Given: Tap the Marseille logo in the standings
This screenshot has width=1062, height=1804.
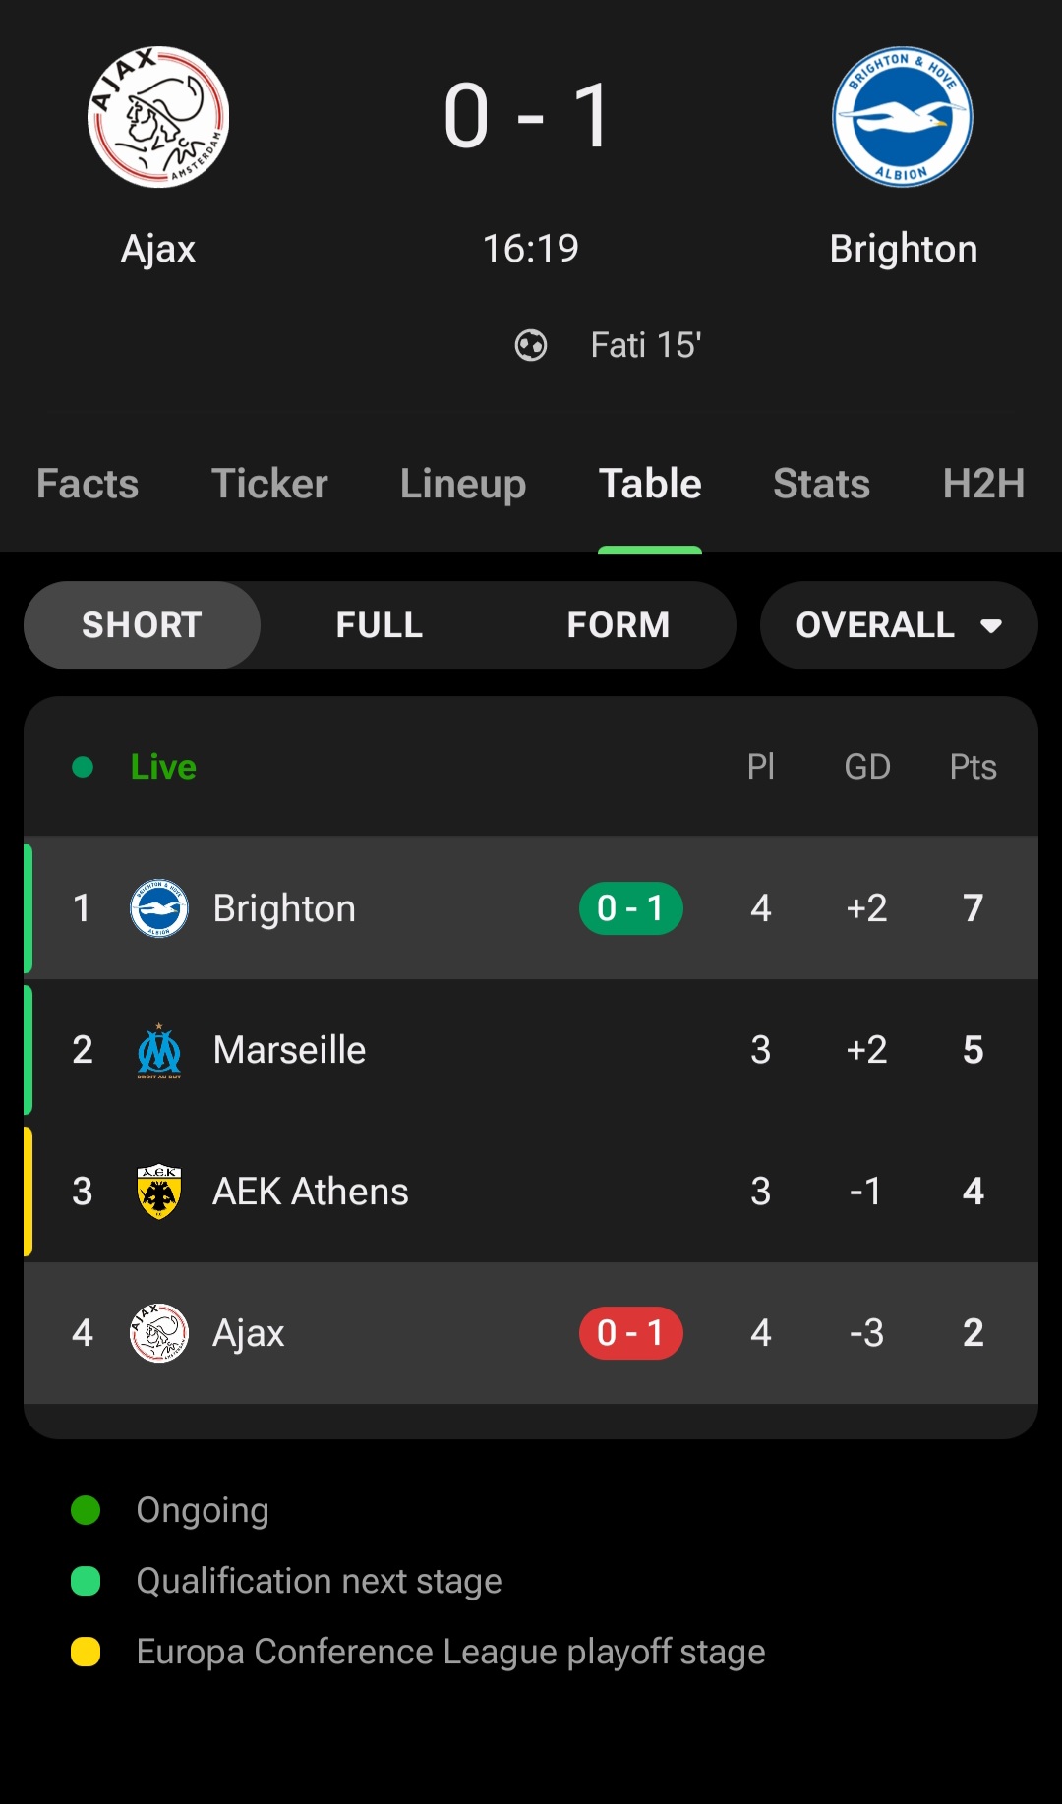Looking at the screenshot, I should point(159,1050).
